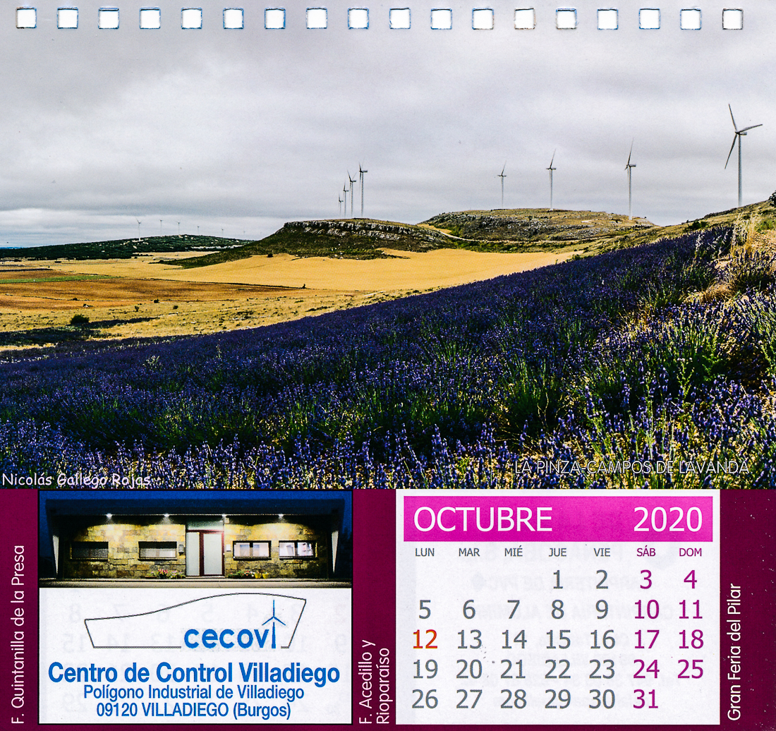Click the Centro de Control Villadiego title
The width and height of the screenshot is (776, 731).
click(x=194, y=674)
